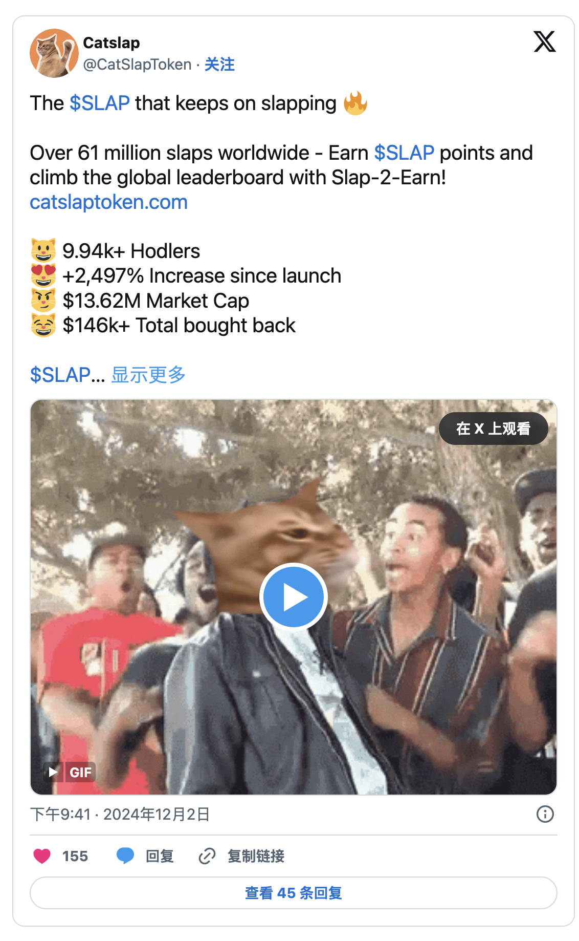
Task: Play the GIF with the blue play button
Action: coord(294,597)
